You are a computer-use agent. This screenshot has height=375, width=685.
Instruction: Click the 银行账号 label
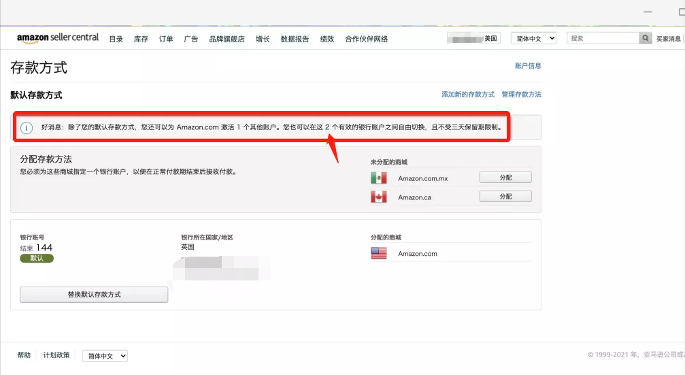(32, 238)
